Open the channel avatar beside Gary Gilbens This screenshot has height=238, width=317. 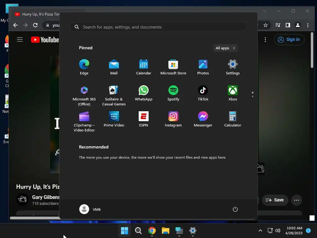coord(22,200)
